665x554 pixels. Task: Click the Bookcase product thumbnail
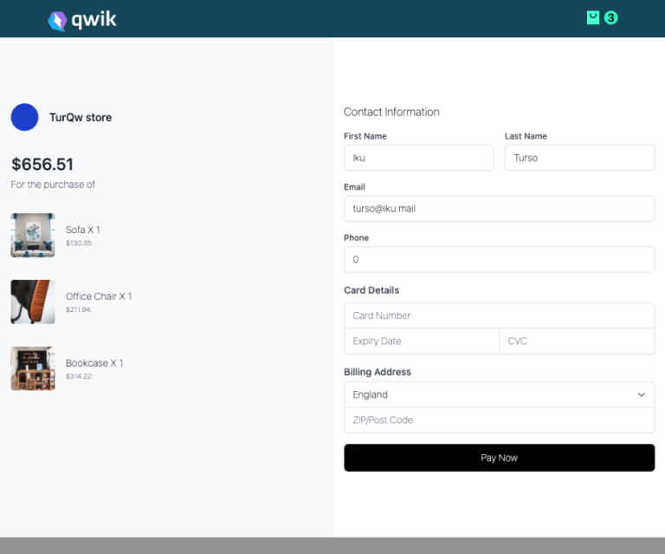[33, 368]
